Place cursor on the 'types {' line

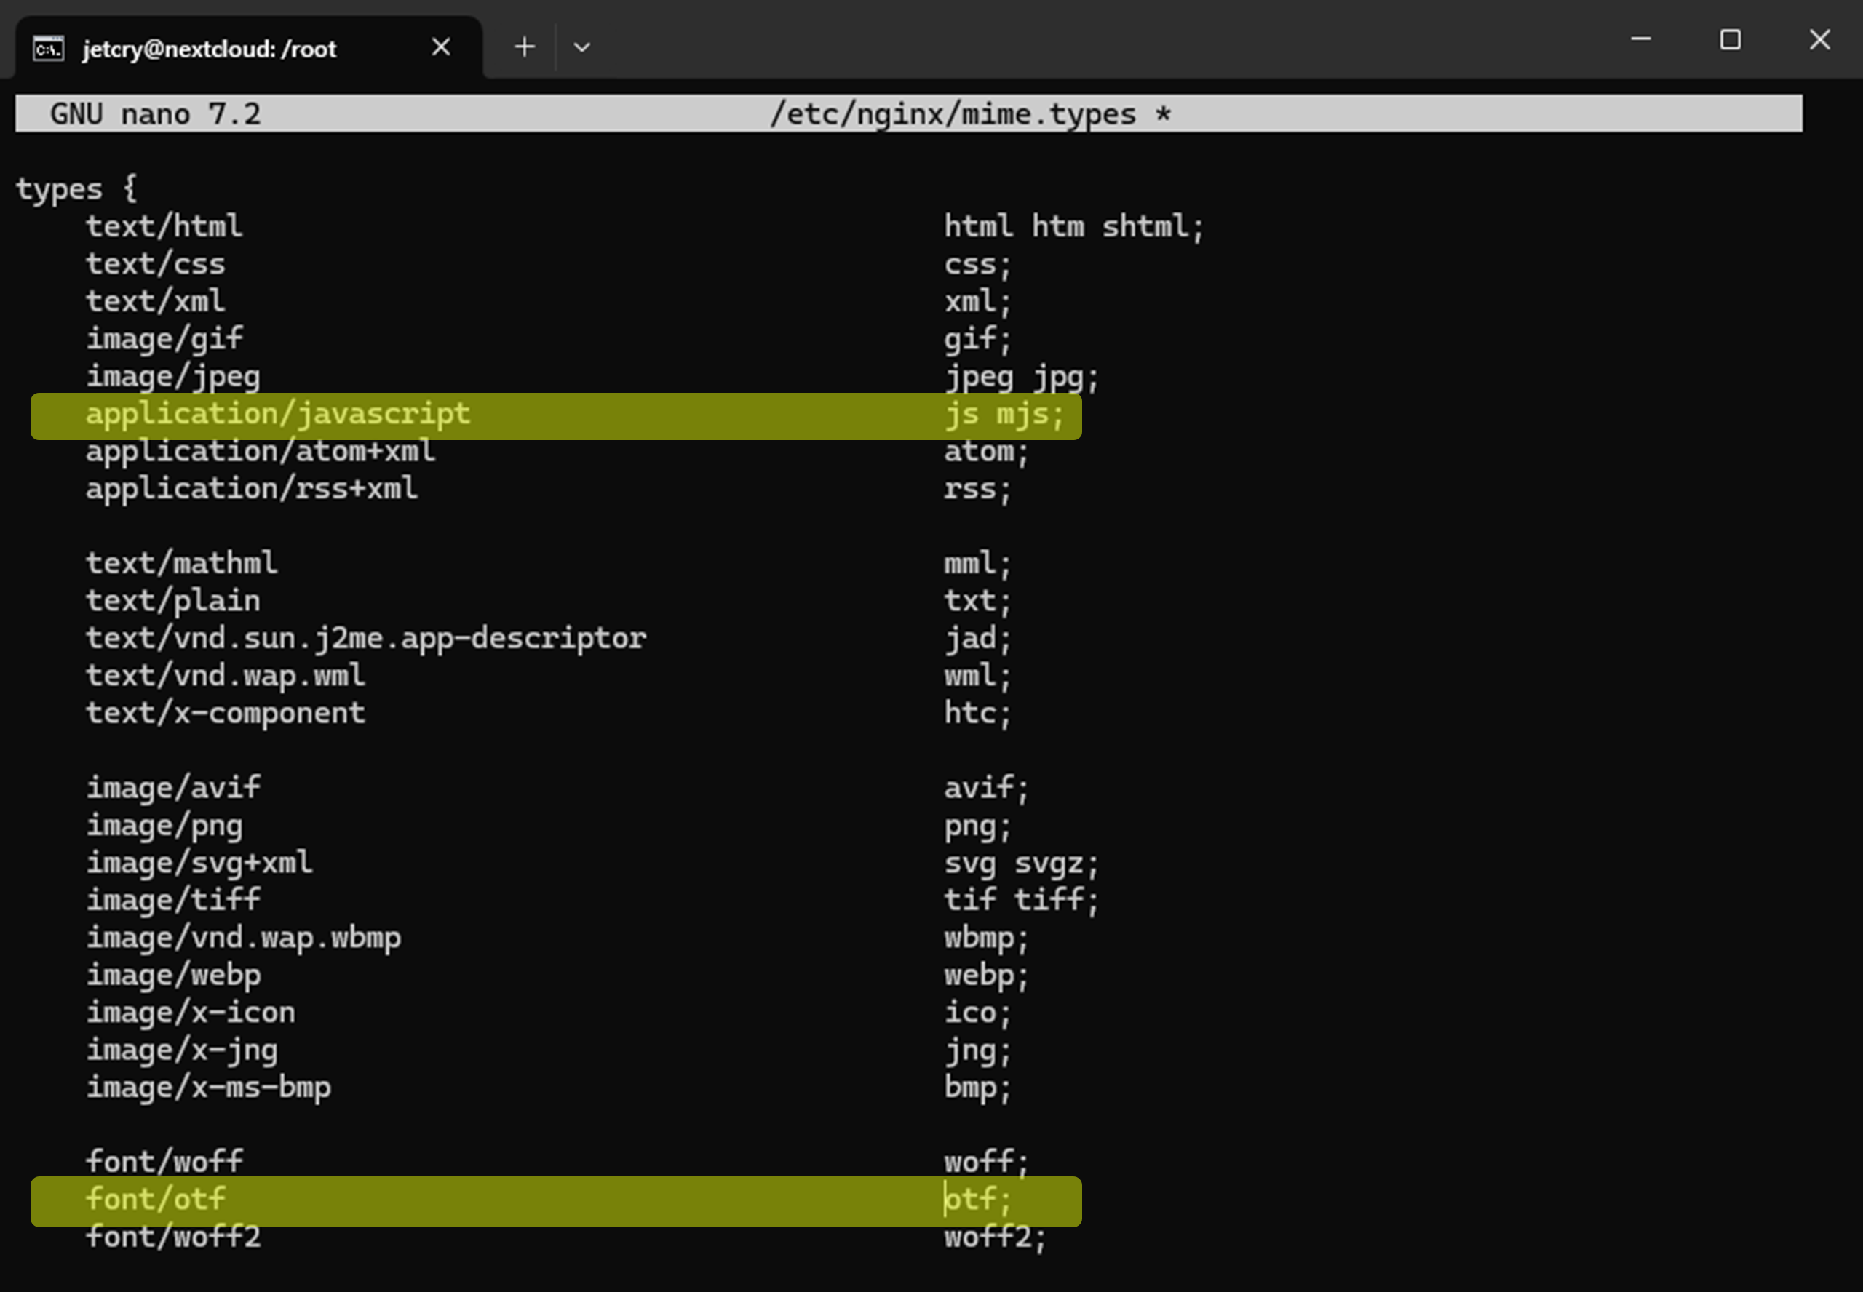[77, 188]
